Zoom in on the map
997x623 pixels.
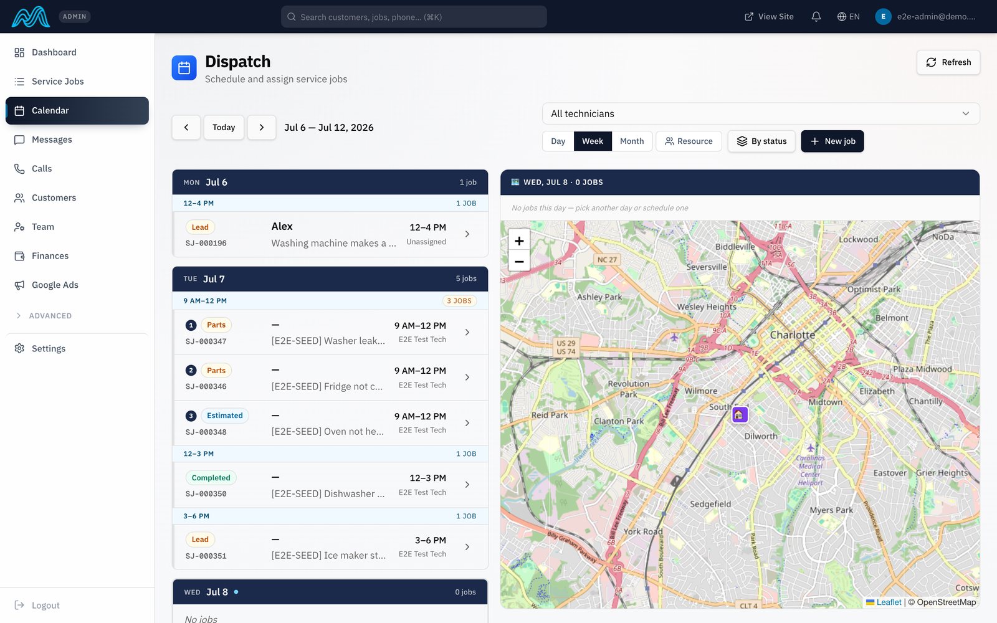click(x=519, y=240)
